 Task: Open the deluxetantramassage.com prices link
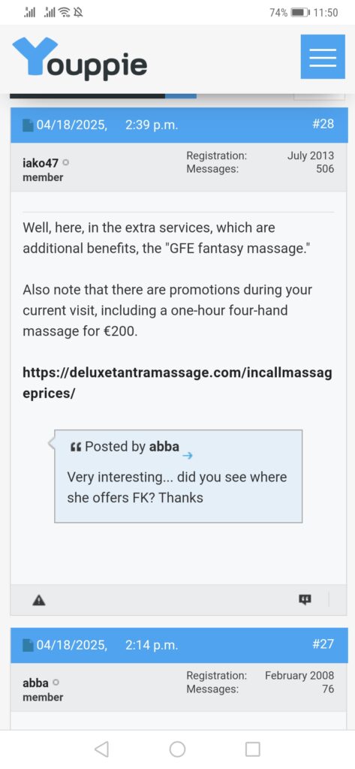[x=177, y=384]
